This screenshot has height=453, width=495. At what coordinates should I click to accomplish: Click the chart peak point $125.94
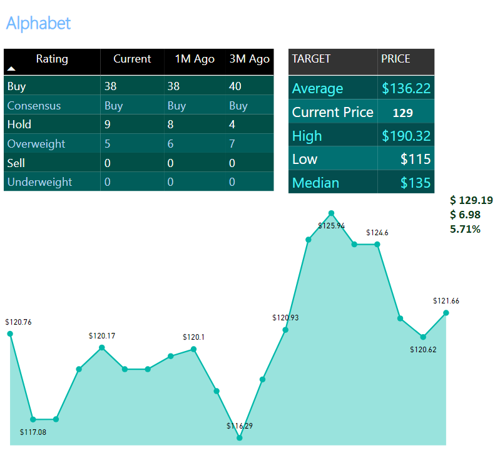(x=331, y=213)
